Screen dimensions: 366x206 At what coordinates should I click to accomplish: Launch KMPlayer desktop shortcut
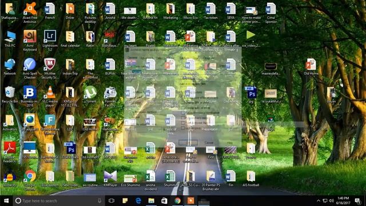[110, 179]
